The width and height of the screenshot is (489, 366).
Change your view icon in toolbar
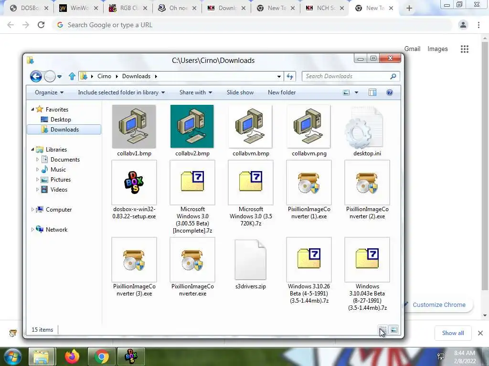pyautogui.click(x=346, y=92)
